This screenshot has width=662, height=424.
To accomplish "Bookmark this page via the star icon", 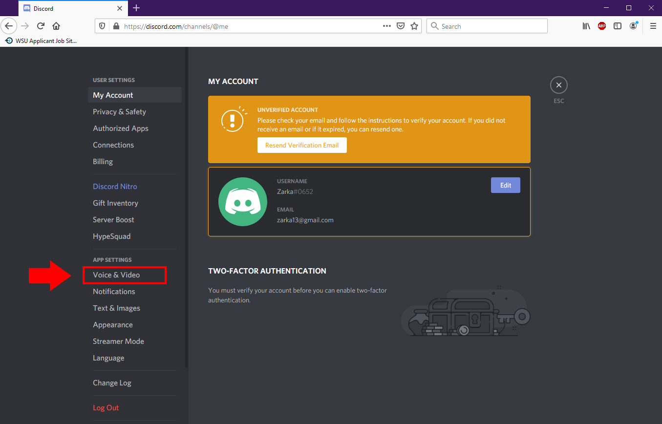I will (x=414, y=26).
